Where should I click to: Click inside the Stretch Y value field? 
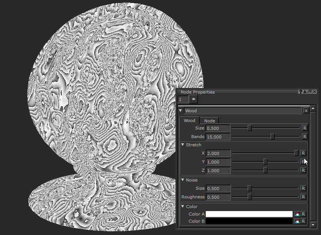(x=218, y=162)
